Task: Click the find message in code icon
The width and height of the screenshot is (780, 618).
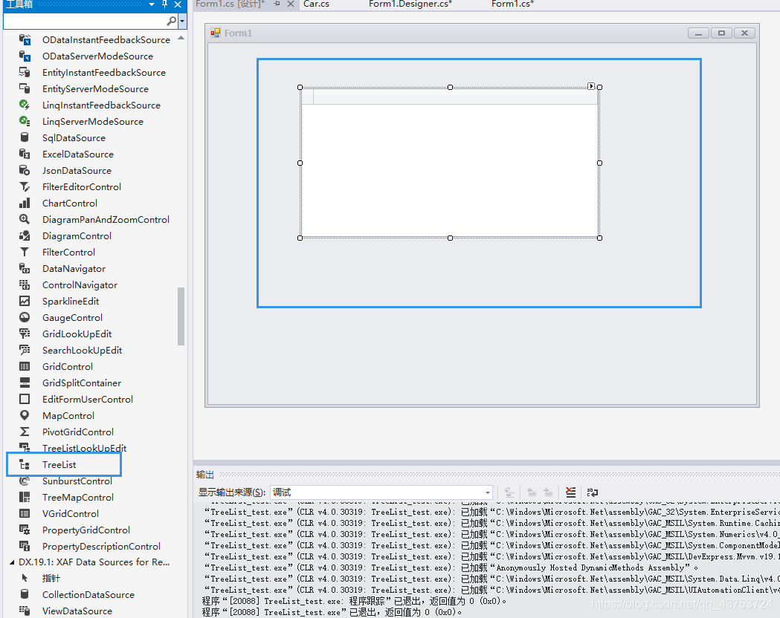Action: point(509,492)
